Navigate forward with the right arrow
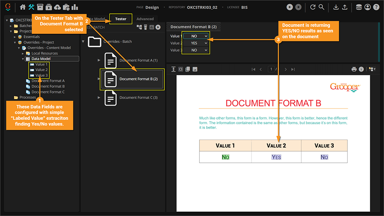The image size is (384, 216). coord(298,7)
